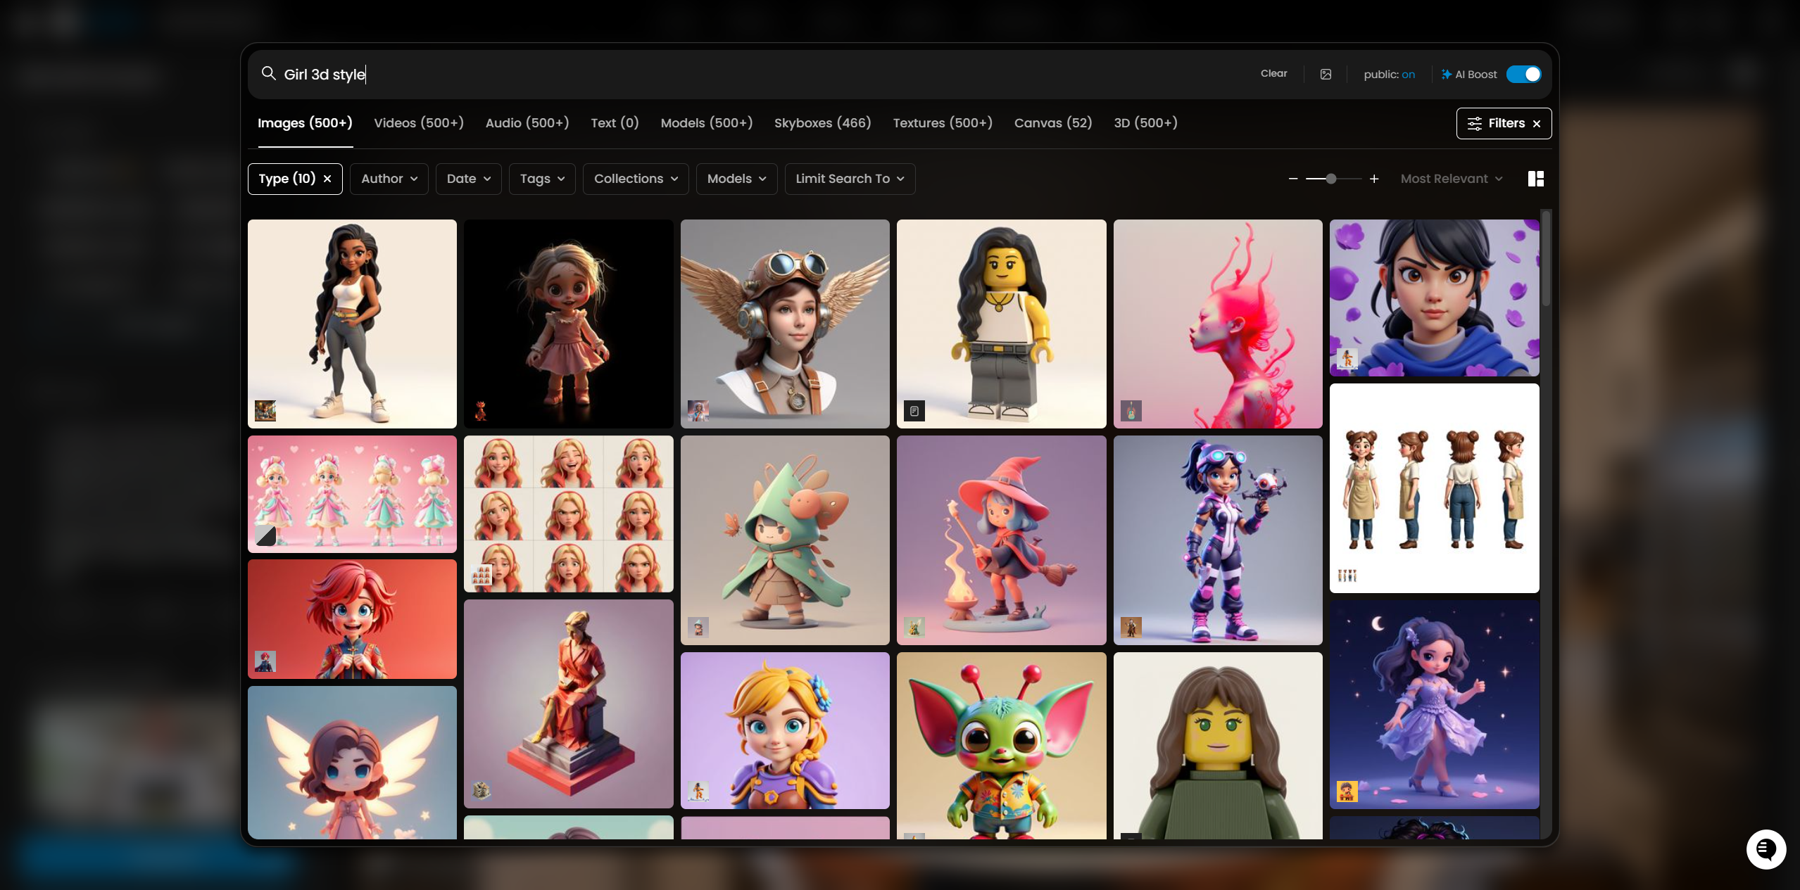Click author avatar on the green leaf cloak character
The image size is (1800, 890).
tap(698, 627)
